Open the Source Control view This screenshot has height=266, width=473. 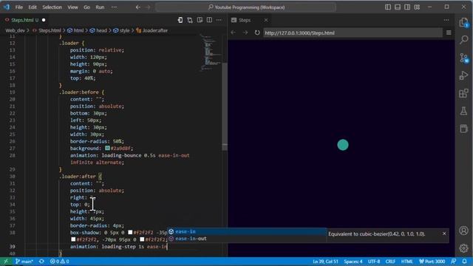(463, 58)
